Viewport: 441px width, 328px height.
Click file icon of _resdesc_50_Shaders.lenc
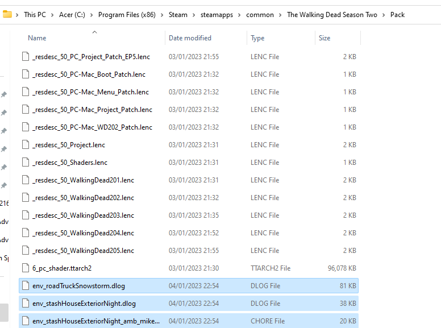click(26, 163)
